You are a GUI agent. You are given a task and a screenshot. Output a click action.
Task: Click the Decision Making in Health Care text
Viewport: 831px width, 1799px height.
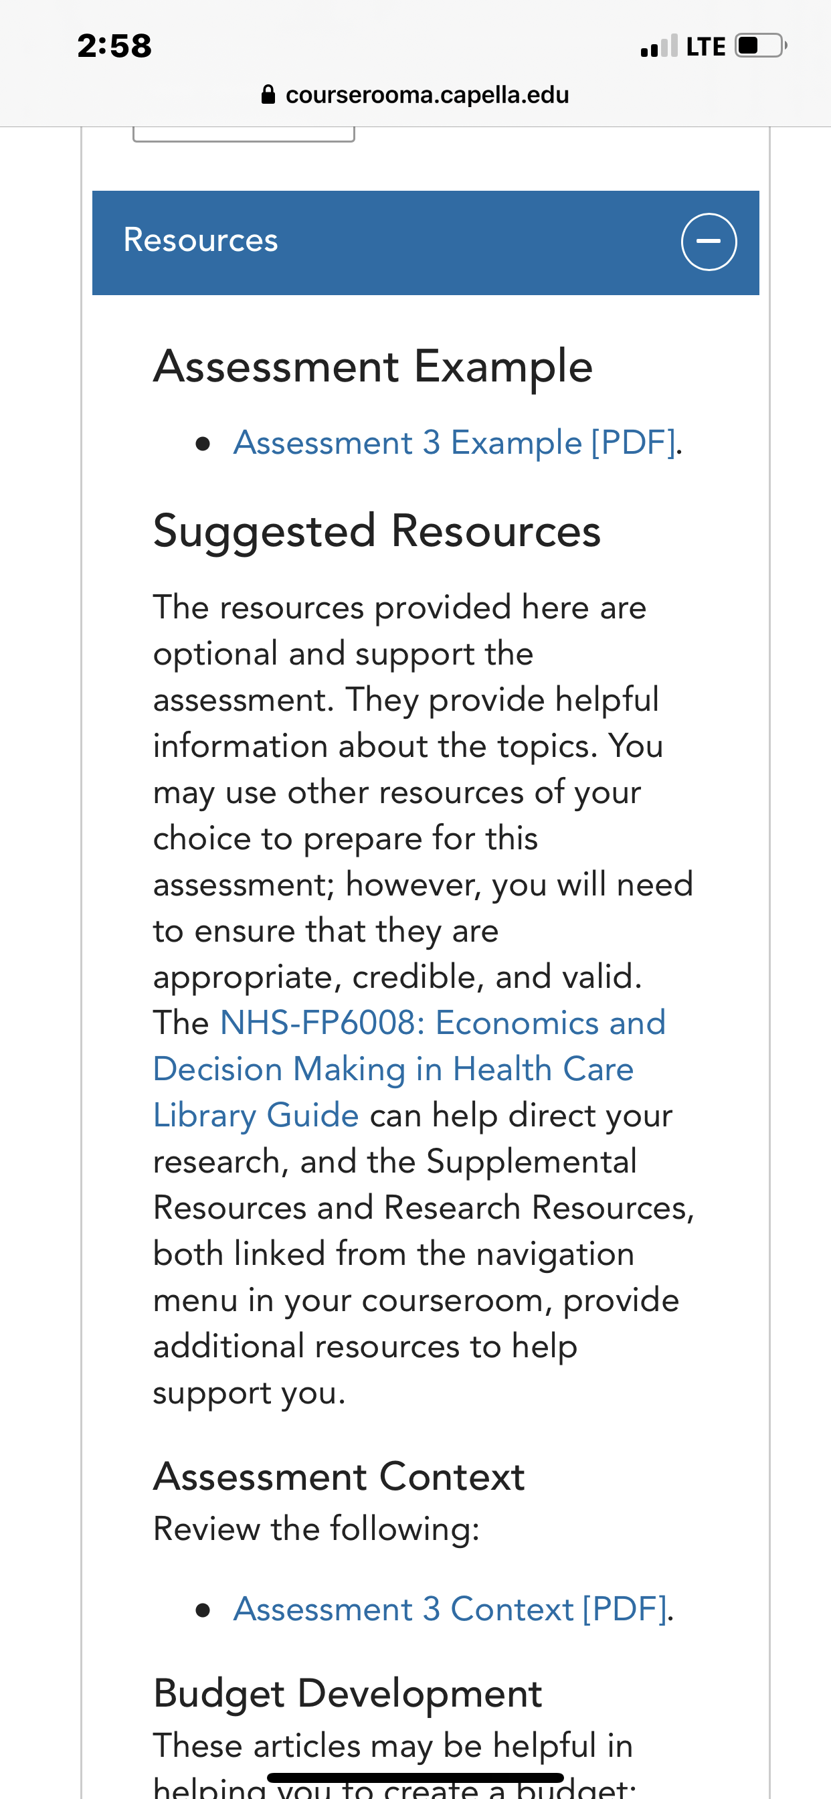click(x=393, y=1069)
